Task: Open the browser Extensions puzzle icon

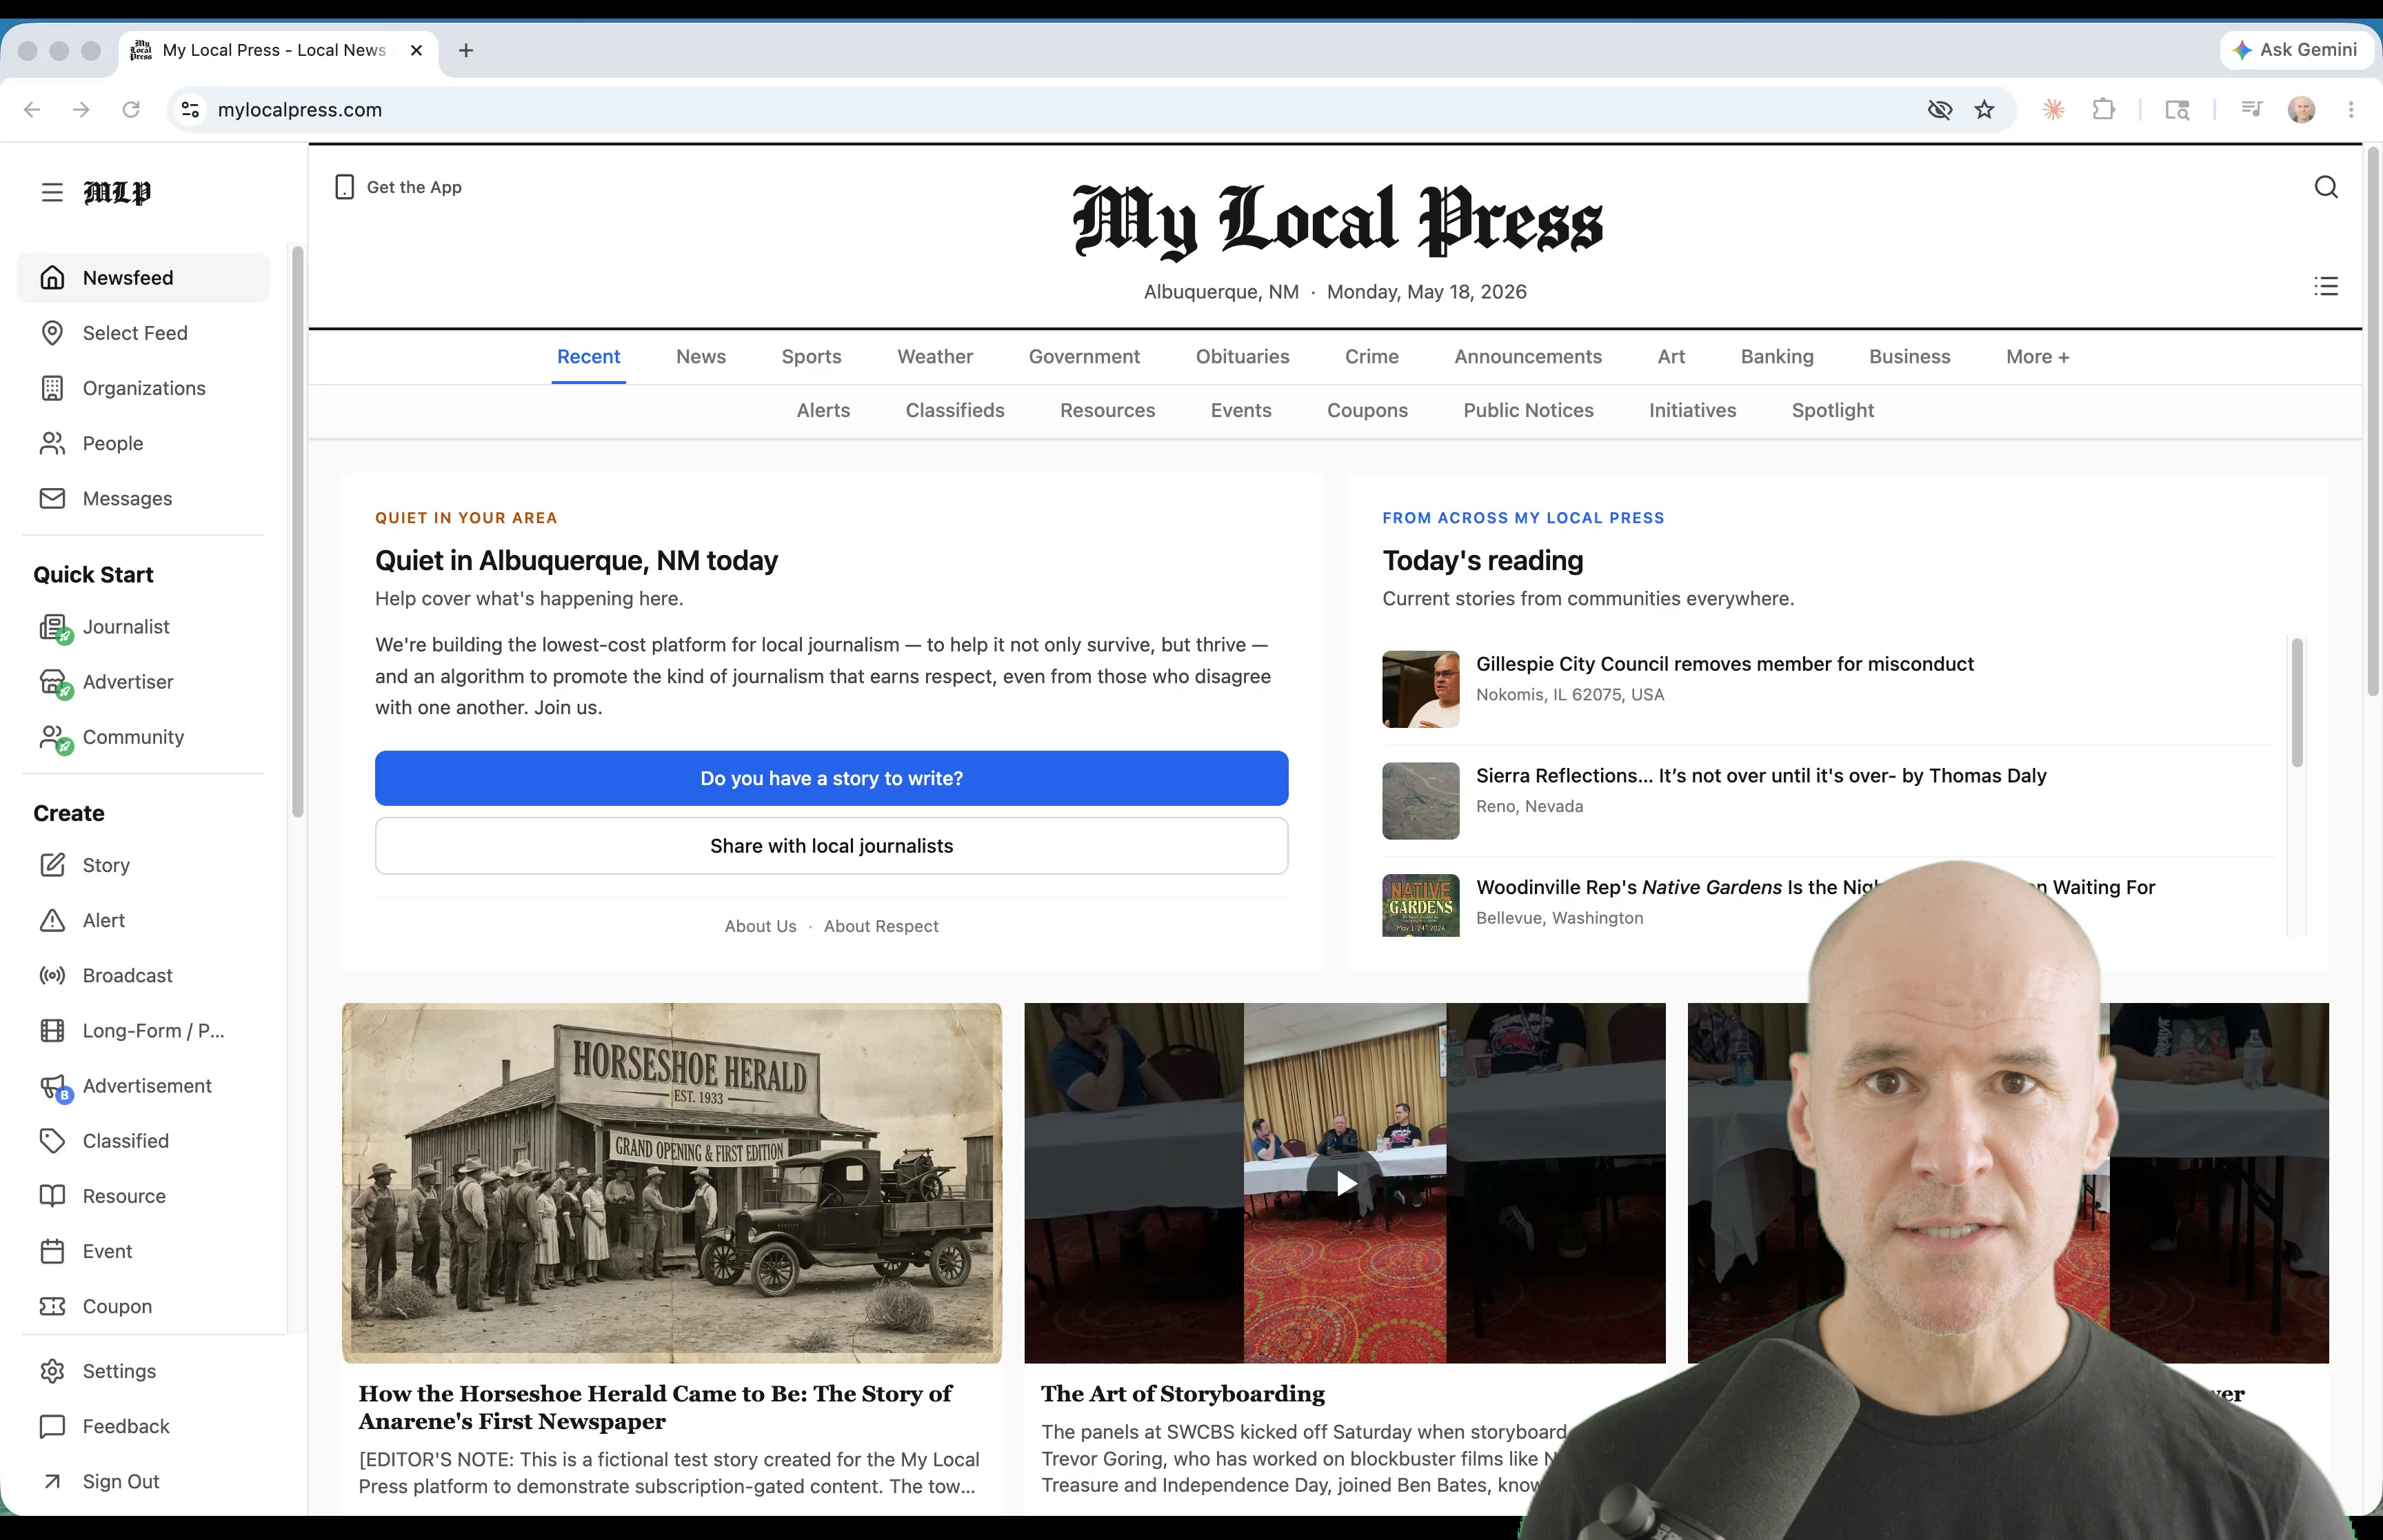Action: click(x=2104, y=110)
